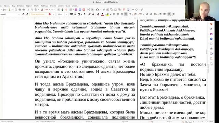Toggle justified alignment

[126, 14]
